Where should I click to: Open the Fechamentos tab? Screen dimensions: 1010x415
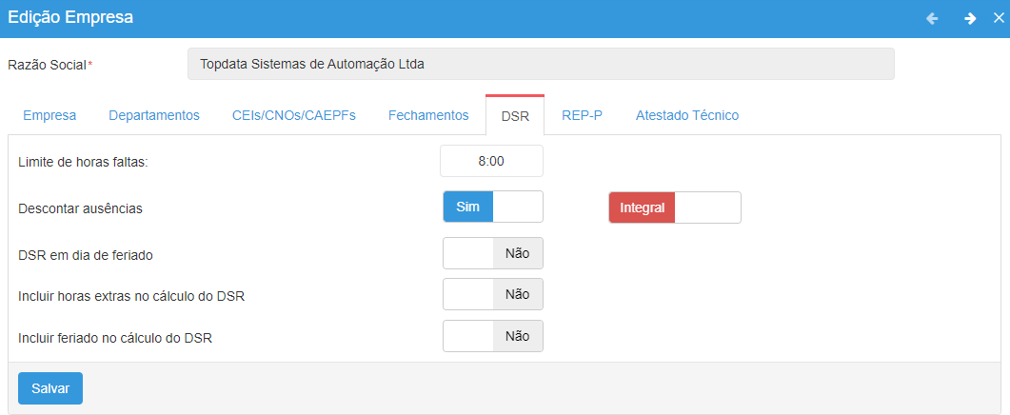[x=428, y=115]
